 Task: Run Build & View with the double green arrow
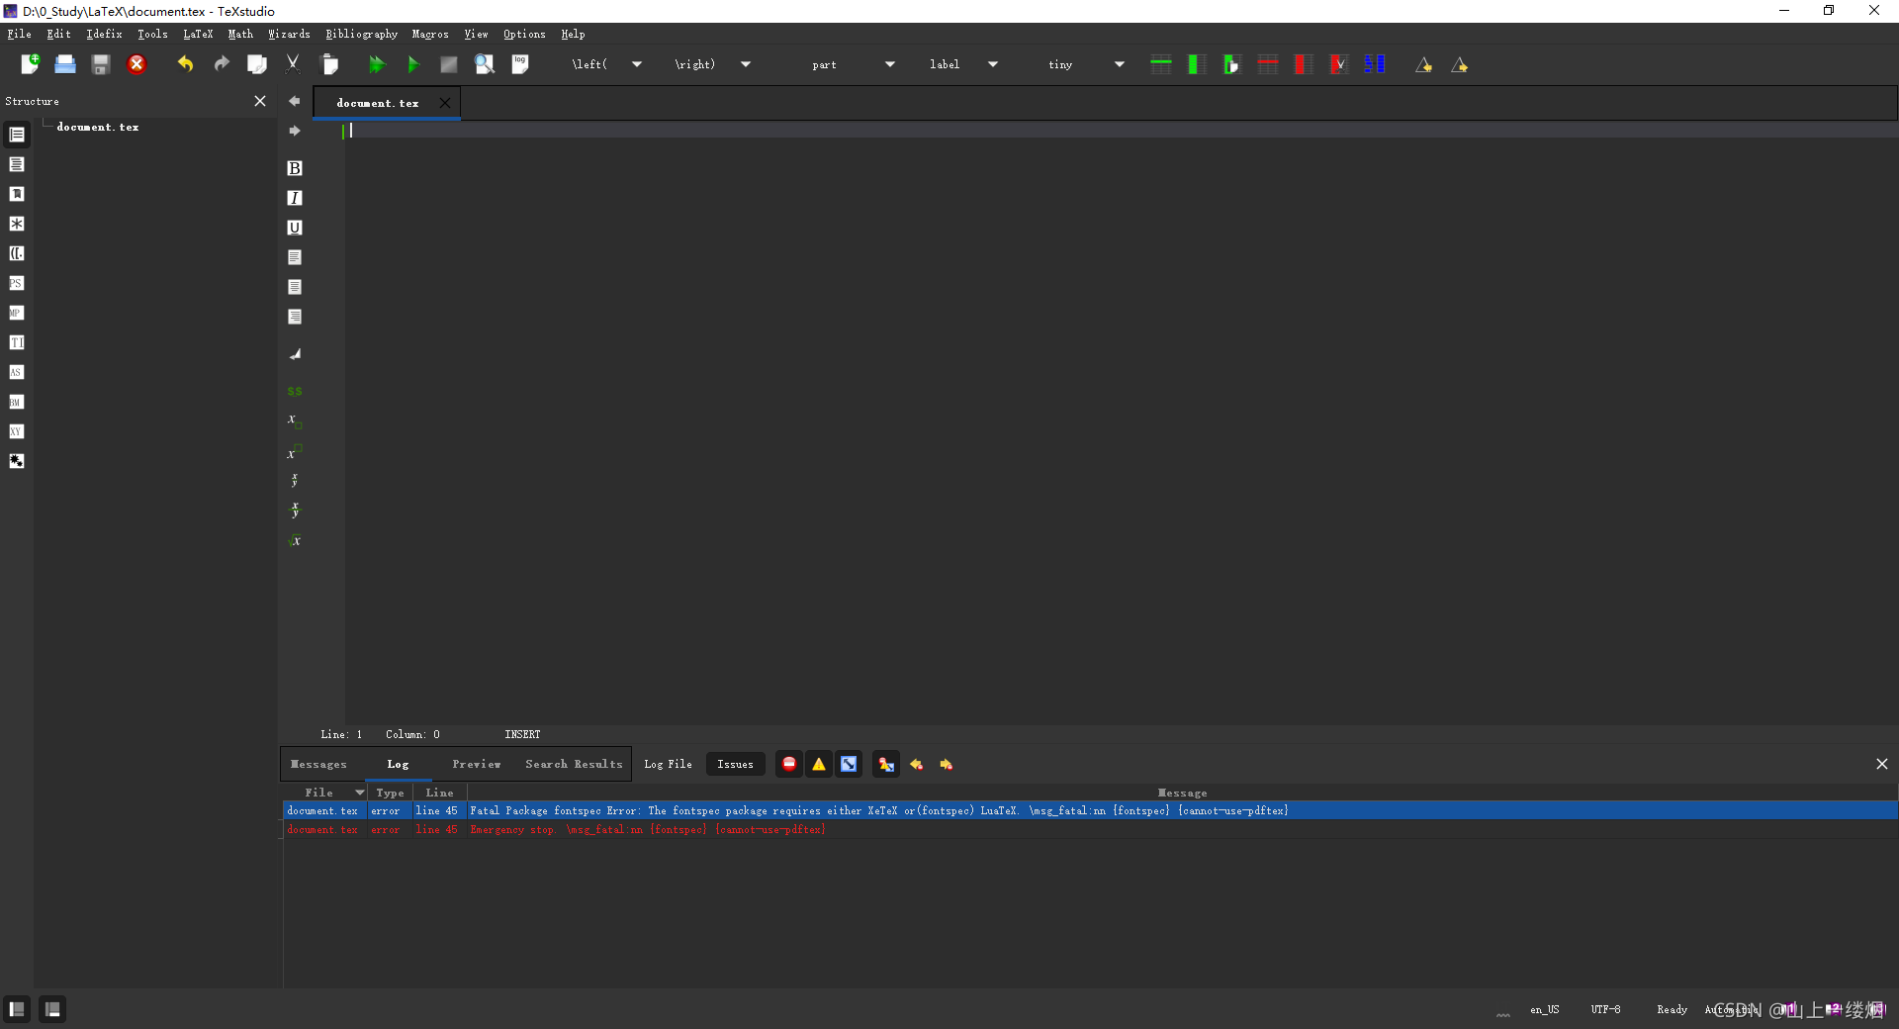click(377, 64)
